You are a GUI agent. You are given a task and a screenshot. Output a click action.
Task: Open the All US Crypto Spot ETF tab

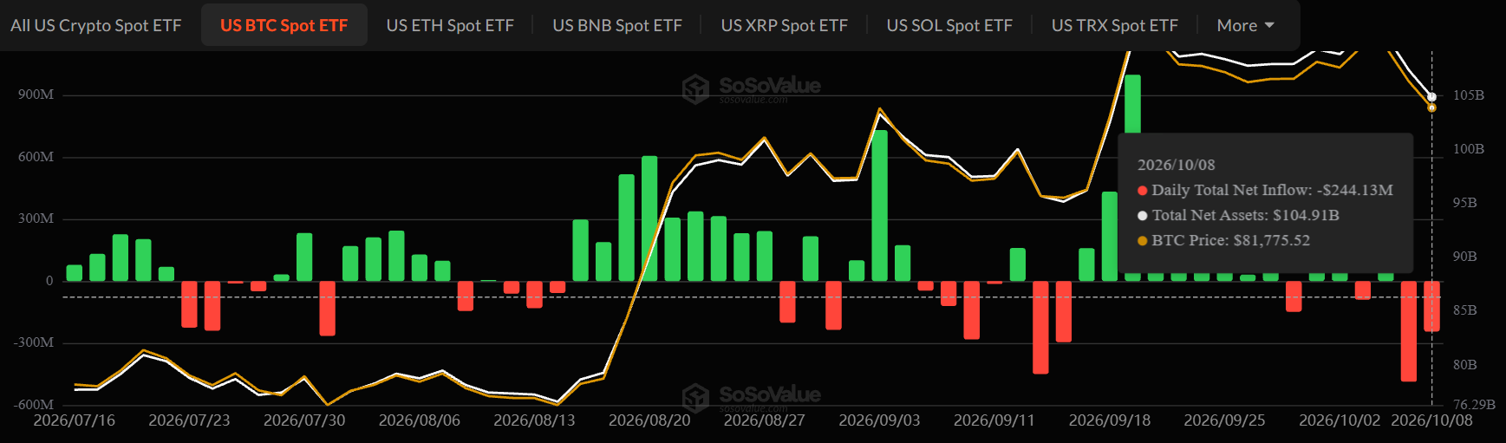(96, 25)
